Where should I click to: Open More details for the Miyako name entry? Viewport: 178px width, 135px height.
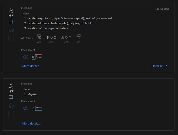[32, 124]
